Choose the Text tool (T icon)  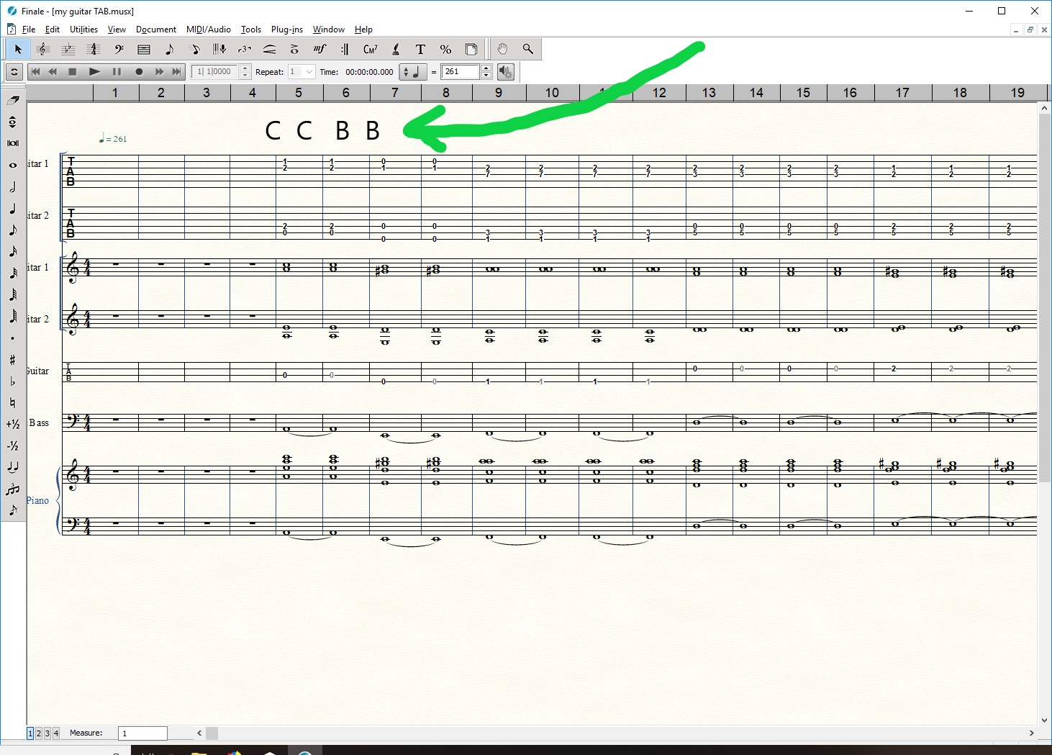coord(420,50)
